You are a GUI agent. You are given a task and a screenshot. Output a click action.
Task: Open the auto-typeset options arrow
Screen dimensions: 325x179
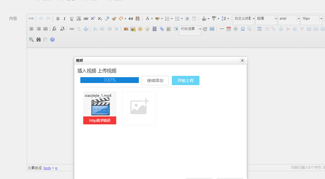click(x=125, y=19)
